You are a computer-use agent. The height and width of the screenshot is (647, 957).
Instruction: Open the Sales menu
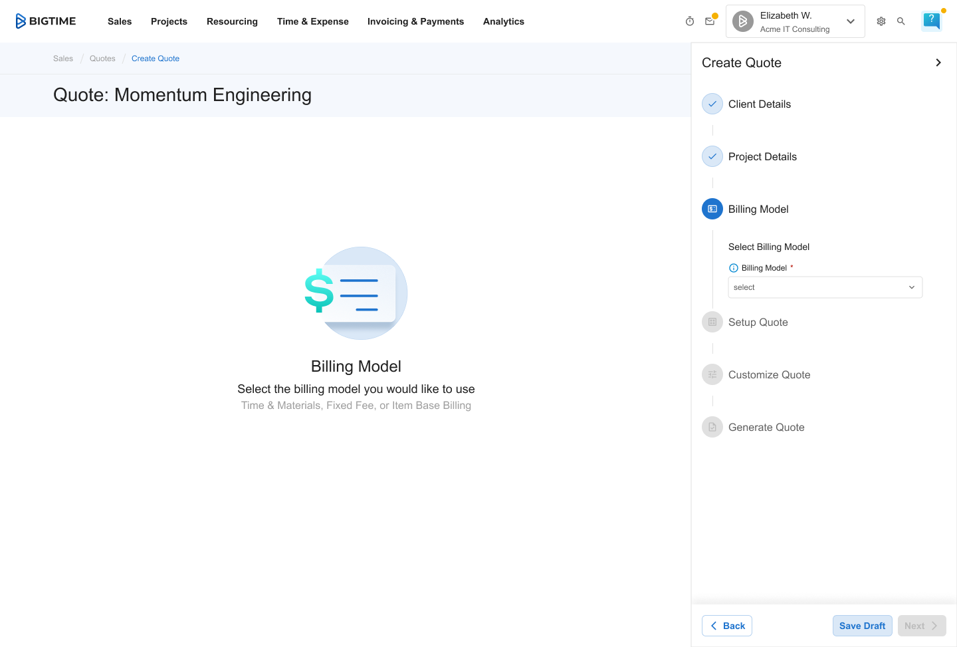coord(120,21)
